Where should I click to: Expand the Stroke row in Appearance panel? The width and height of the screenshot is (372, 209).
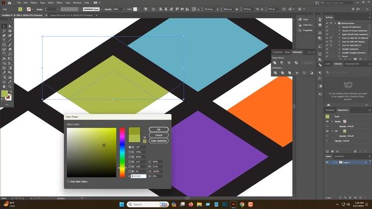point(332,121)
